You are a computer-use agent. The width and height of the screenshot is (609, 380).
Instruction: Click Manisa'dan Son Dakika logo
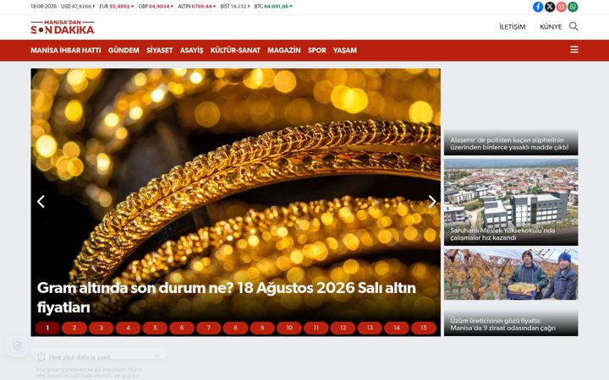(x=62, y=27)
